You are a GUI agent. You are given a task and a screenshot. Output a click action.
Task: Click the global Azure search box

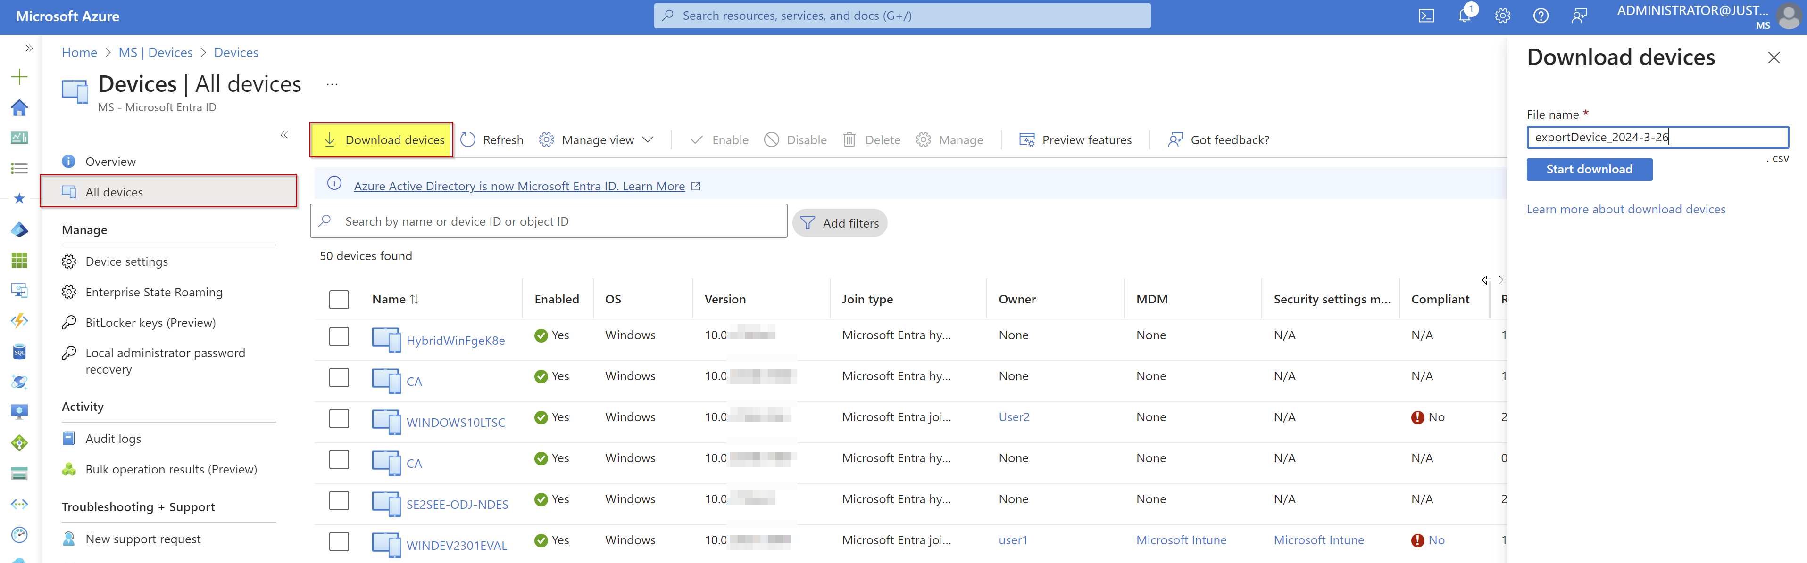[902, 16]
